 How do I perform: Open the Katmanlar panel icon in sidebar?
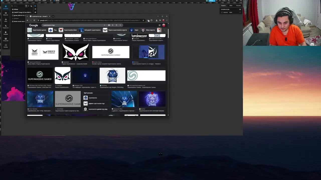[x=6, y=7]
